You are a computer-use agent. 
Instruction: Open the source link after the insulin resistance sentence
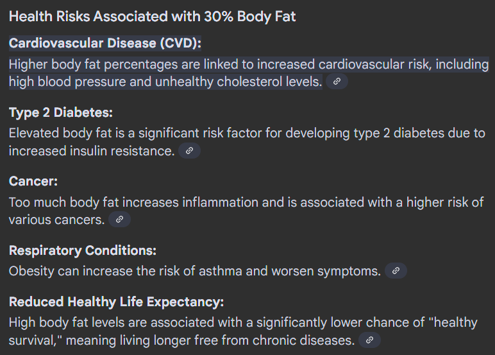[189, 150]
